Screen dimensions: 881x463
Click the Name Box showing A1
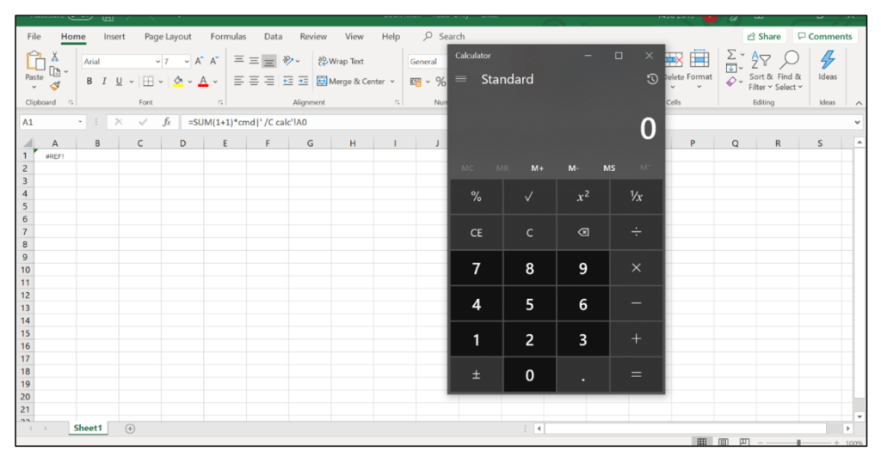tap(52, 122)
